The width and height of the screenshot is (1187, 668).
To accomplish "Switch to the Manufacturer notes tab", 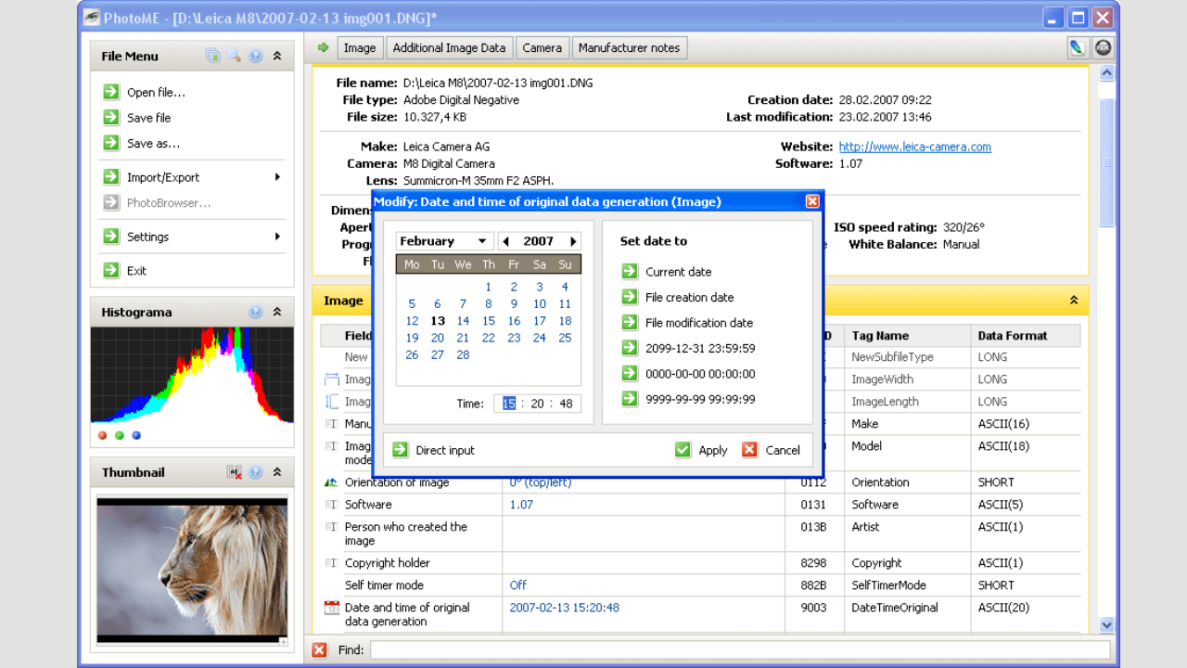I will pos(629,47).
